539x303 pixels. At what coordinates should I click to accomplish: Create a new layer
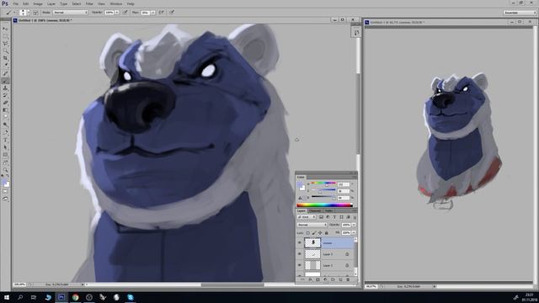coord(340,279)
